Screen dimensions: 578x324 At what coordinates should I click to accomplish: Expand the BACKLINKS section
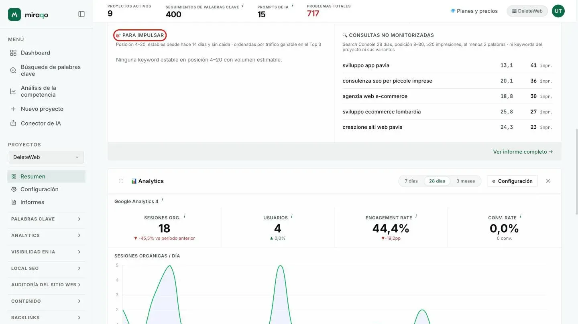[46, 318]
